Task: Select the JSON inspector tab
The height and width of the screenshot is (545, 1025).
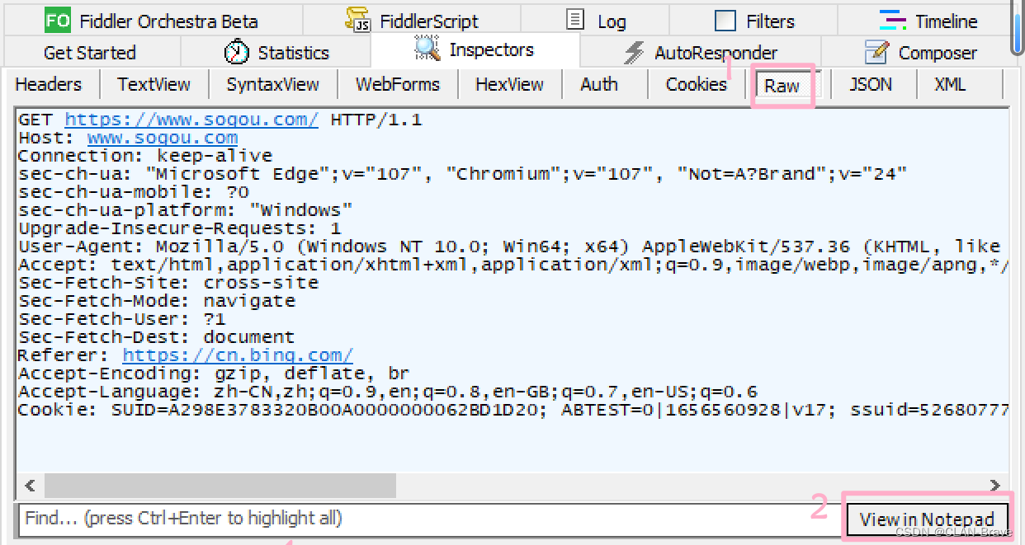Action: 871,84
